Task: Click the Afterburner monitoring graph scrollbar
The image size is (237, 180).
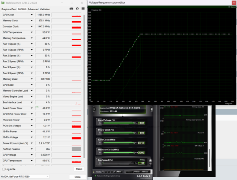Action: pos(210,158)
